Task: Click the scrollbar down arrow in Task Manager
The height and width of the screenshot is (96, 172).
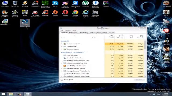Action: pyautogui.click(x=145, y=77)
